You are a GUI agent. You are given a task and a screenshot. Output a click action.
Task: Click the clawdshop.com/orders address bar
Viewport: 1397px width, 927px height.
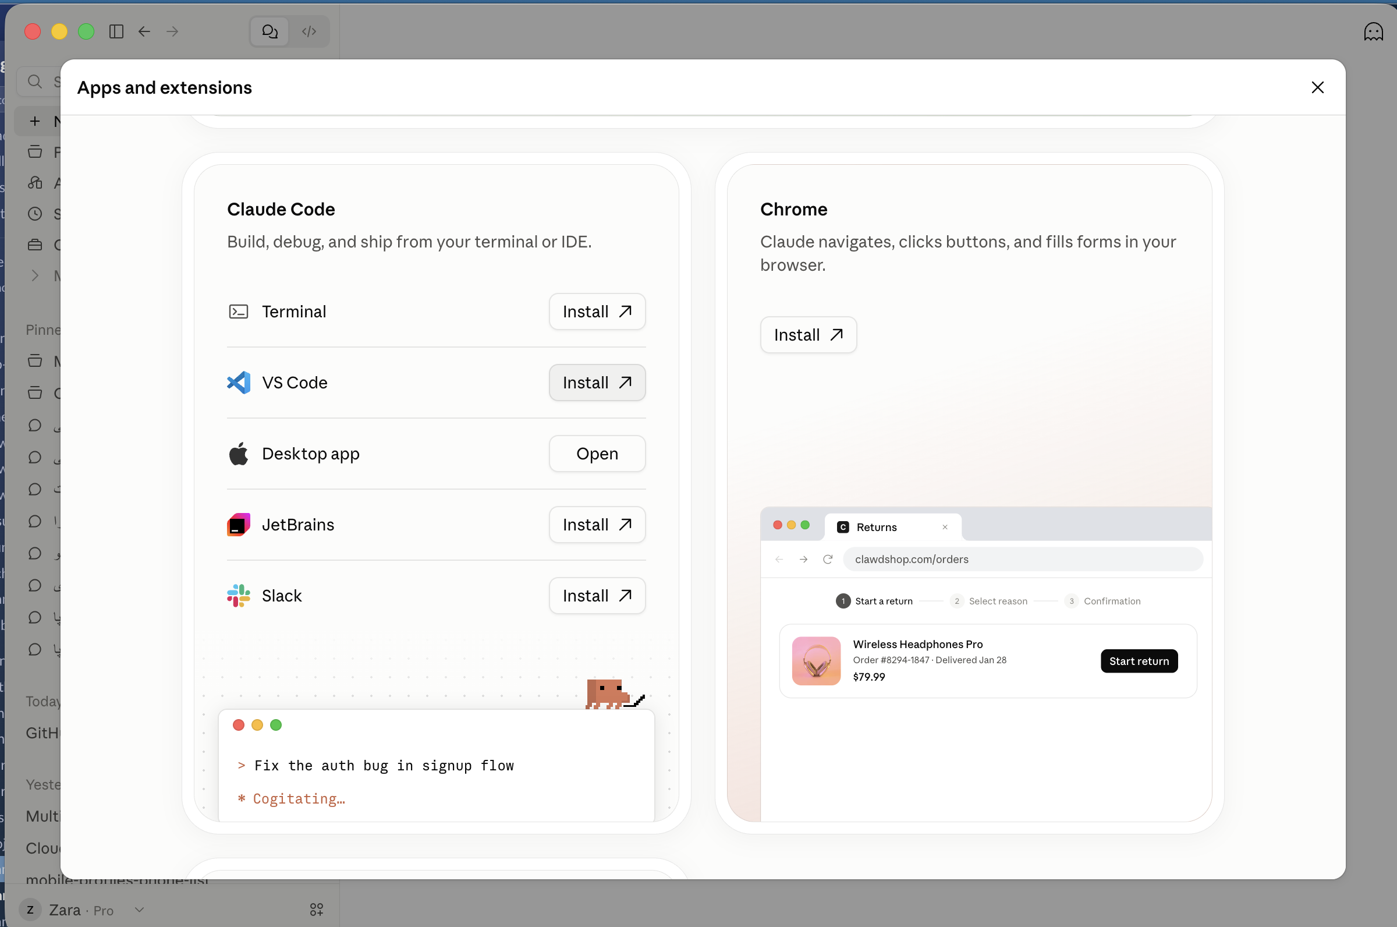pos(1022,559)
